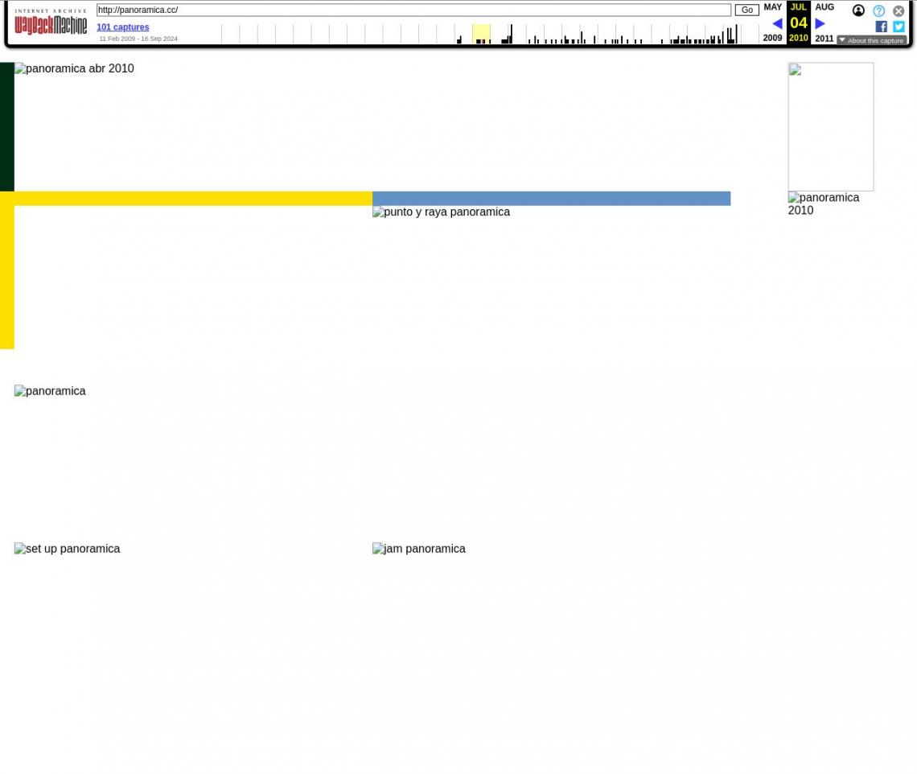Viewport: 917px width, 774px height.
Task: Go to next capture arrow
Action: tap(820, 23)
